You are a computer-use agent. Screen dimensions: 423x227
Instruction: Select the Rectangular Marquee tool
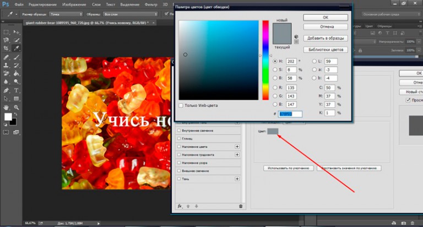[6, 32]
